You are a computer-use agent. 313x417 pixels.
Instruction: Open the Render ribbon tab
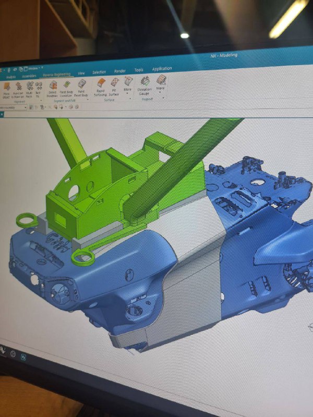pyautogui.click(x=120, y=71)
